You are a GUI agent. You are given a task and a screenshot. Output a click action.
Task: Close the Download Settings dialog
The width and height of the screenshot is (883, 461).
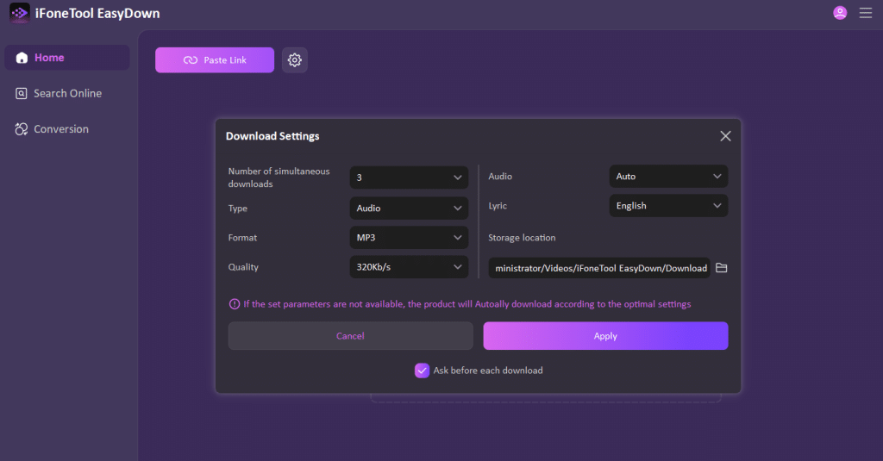pyautogui.click(x=725, y=136)
